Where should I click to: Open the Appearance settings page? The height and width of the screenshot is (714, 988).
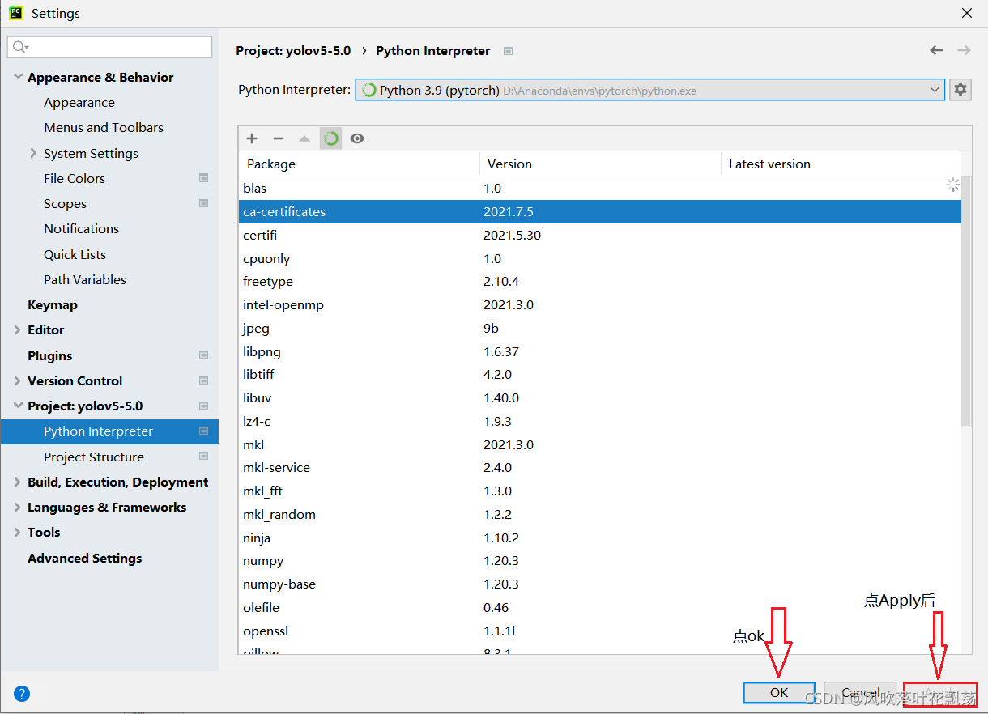click(79, 102)
